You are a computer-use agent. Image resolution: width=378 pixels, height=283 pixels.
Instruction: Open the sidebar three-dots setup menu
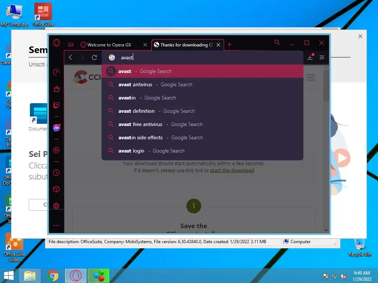(x=56, y=226)
